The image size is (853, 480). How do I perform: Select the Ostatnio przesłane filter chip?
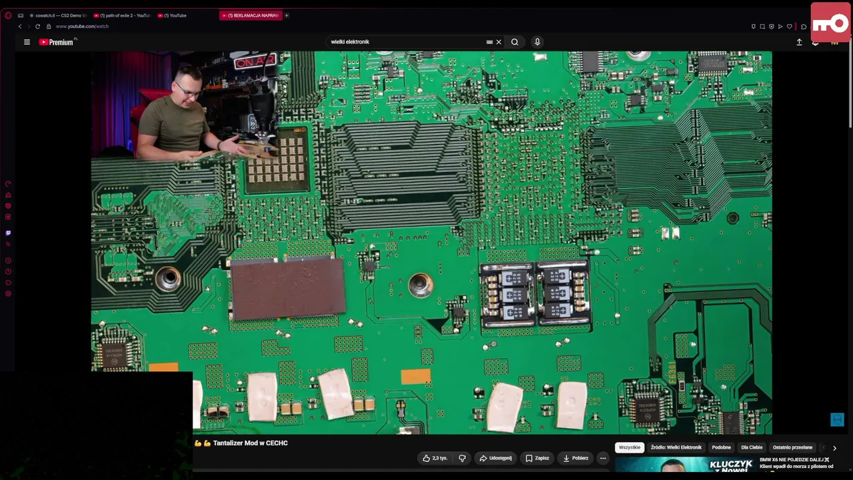pos(792,447)
